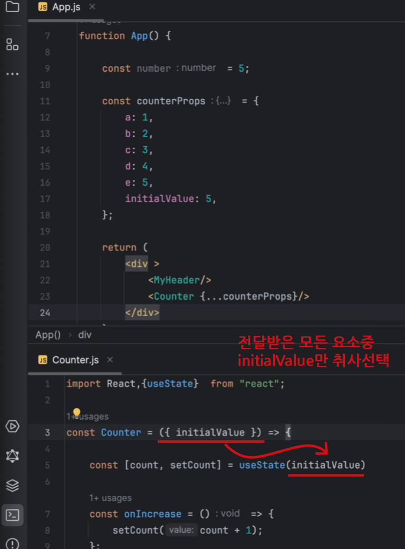The height and width of the screenshot is (549, 405).
Task: Click the '<Counter' component tag
Action: pyautogui.click(x=171, y=297)
